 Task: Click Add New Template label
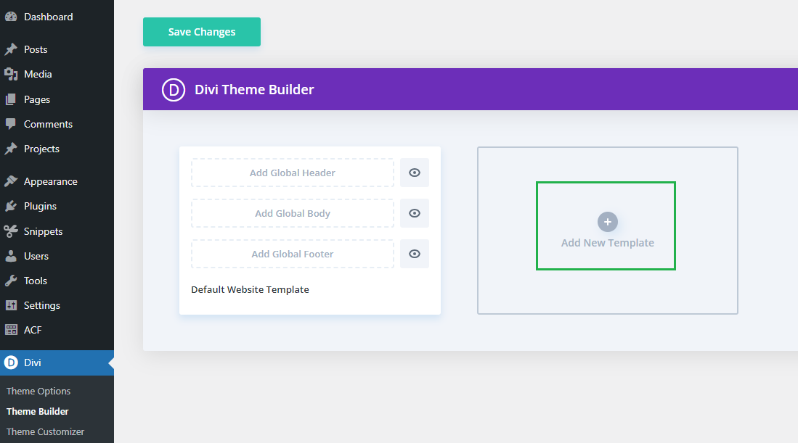608,243
